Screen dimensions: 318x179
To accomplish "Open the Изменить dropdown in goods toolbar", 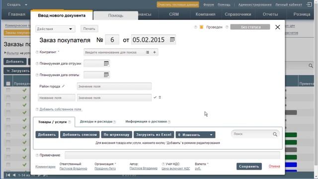I will coord(195,135).
